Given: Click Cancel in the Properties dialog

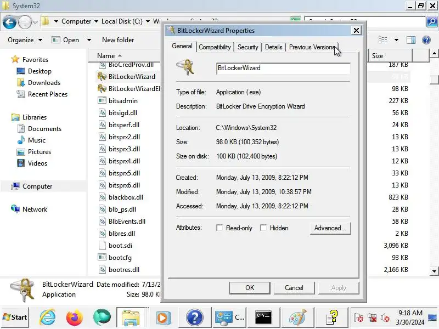Looking at the screenshot, I should pos(294,288).
